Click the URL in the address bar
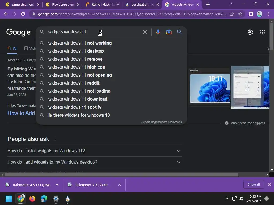The height and width of the screenshot is (205, 274). click(132, 14)
